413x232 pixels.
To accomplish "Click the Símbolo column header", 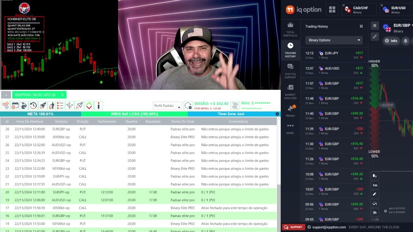I will (x=61, y=121).
